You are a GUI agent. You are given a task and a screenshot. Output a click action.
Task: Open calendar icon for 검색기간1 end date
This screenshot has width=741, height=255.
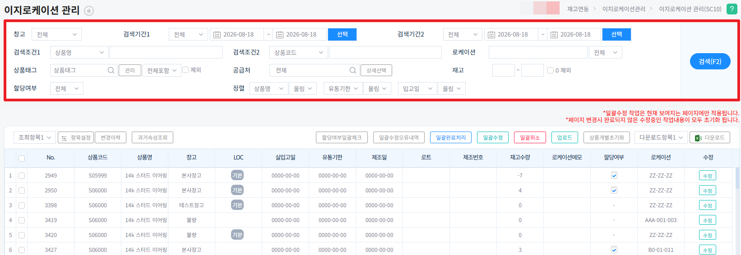pyautogui.click(x=280, y=35)
